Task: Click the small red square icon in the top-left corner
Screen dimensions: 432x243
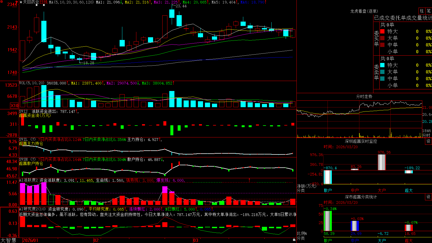Action: (1, 2)
